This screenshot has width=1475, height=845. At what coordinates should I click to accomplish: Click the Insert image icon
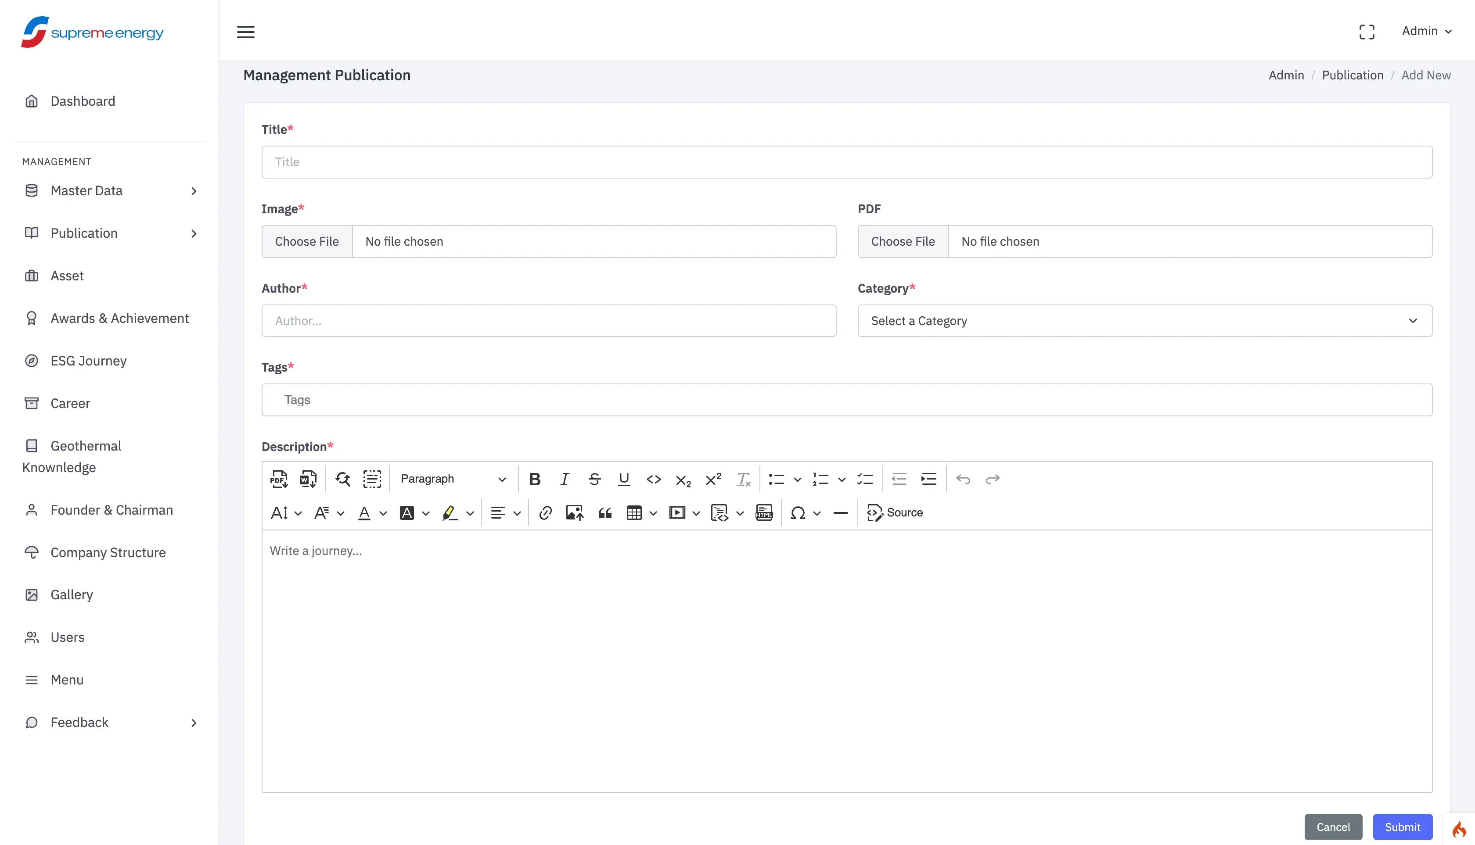tap(574, 512)
